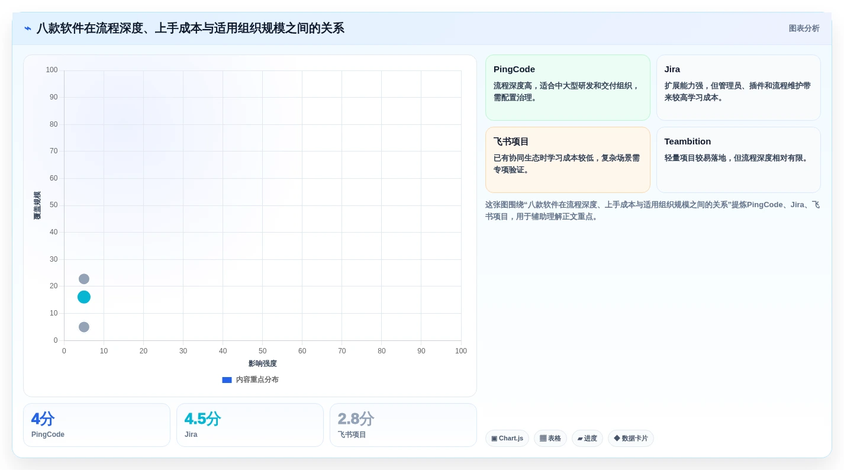844x470 pixels.
Task: Click the text 已有协同生态时学习成本较低
Action: [x=566, y=164]
